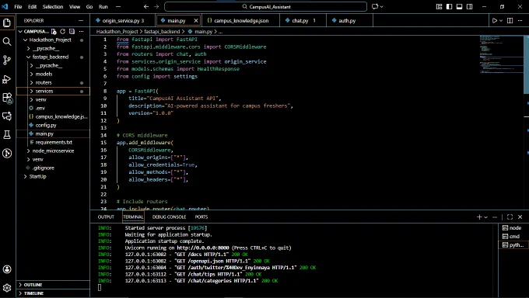
Task: Switch to campus_knowledge.json tab
Action: (241, 20)
